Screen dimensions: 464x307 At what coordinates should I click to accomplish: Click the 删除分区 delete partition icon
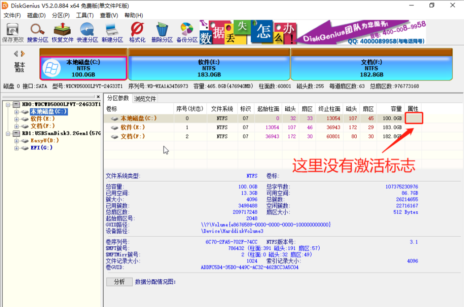click(162, 33)
